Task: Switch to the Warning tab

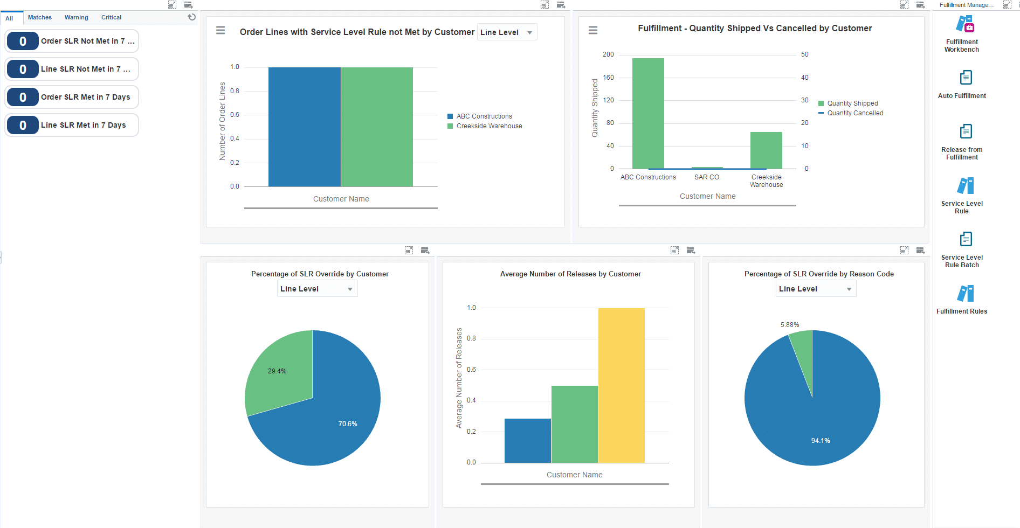Action: [x=76, y=17]
